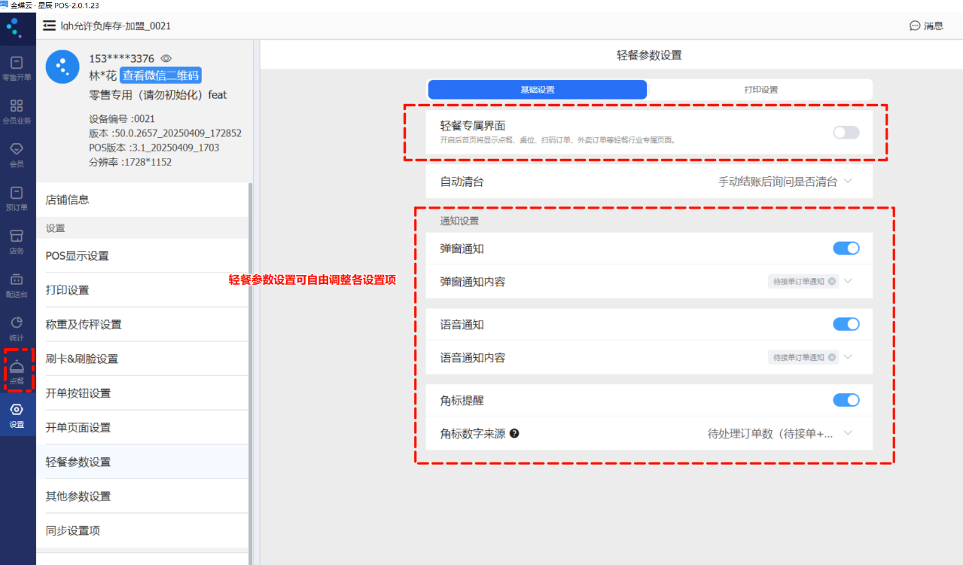Open 店铺信息 in the settings menu

pyautogui.click(x=142, y=200)
